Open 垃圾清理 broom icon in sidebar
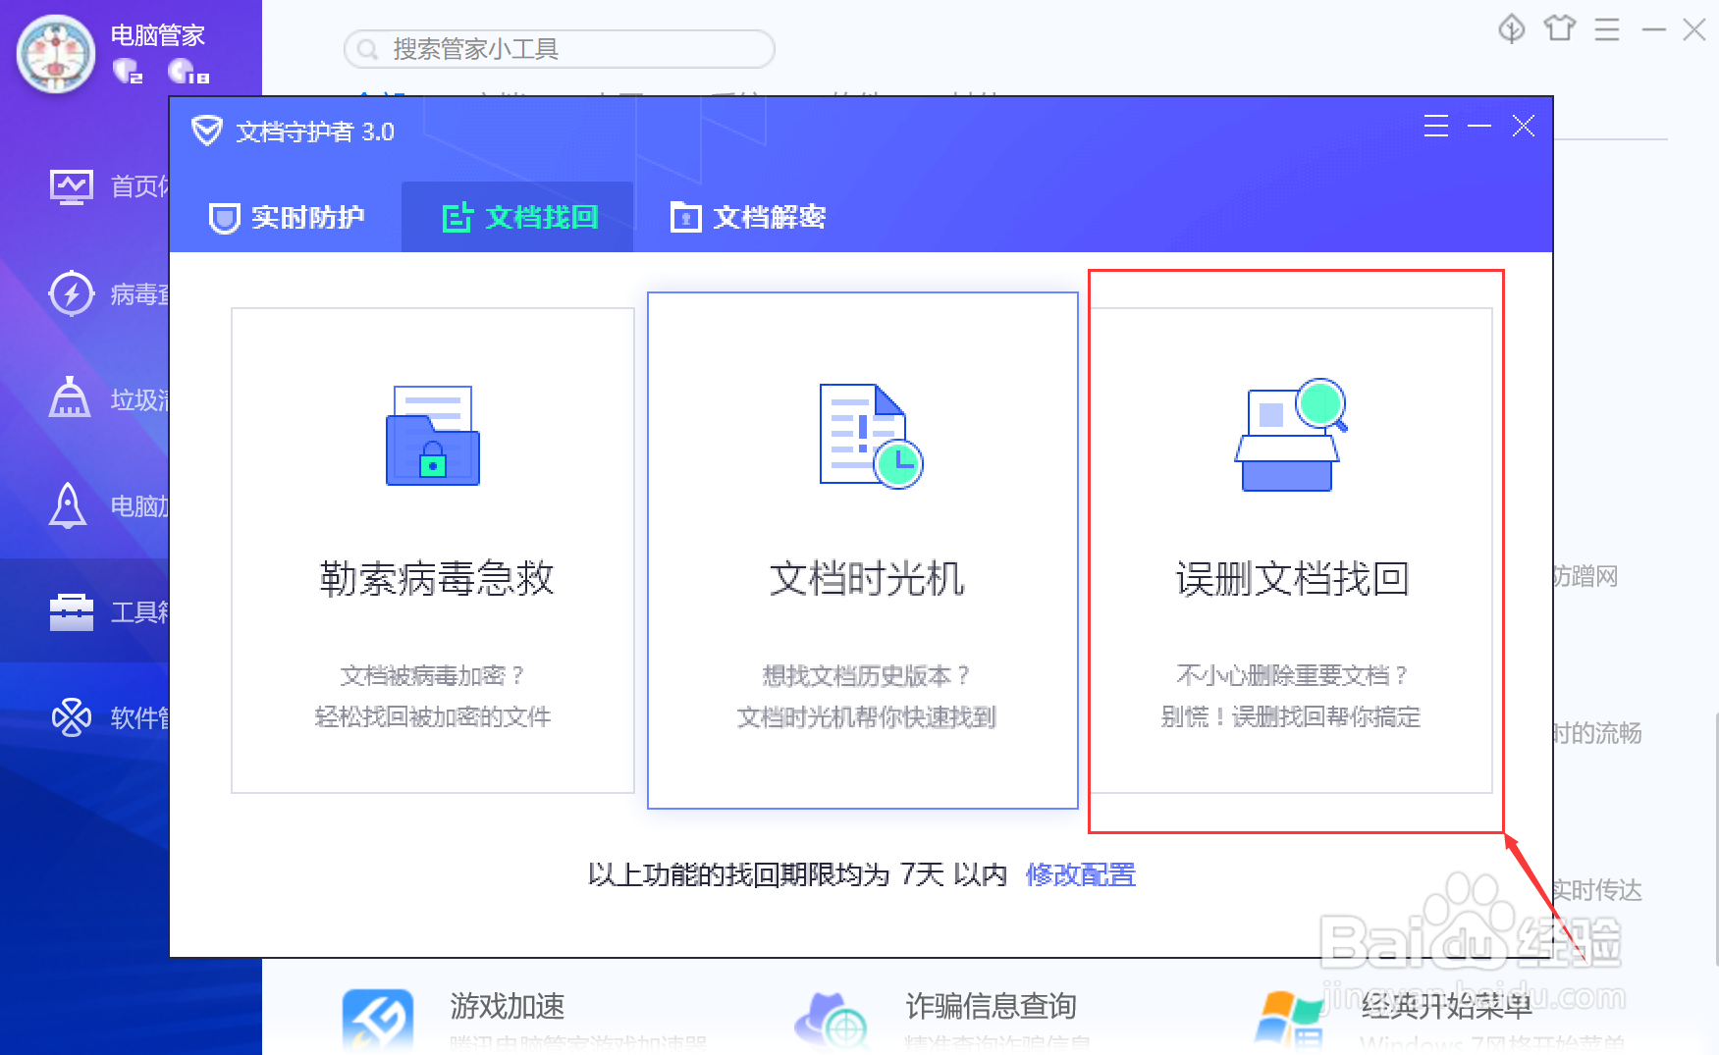Image resolution: width=1719 pixels, height=1055 pixels. (70, 397)
